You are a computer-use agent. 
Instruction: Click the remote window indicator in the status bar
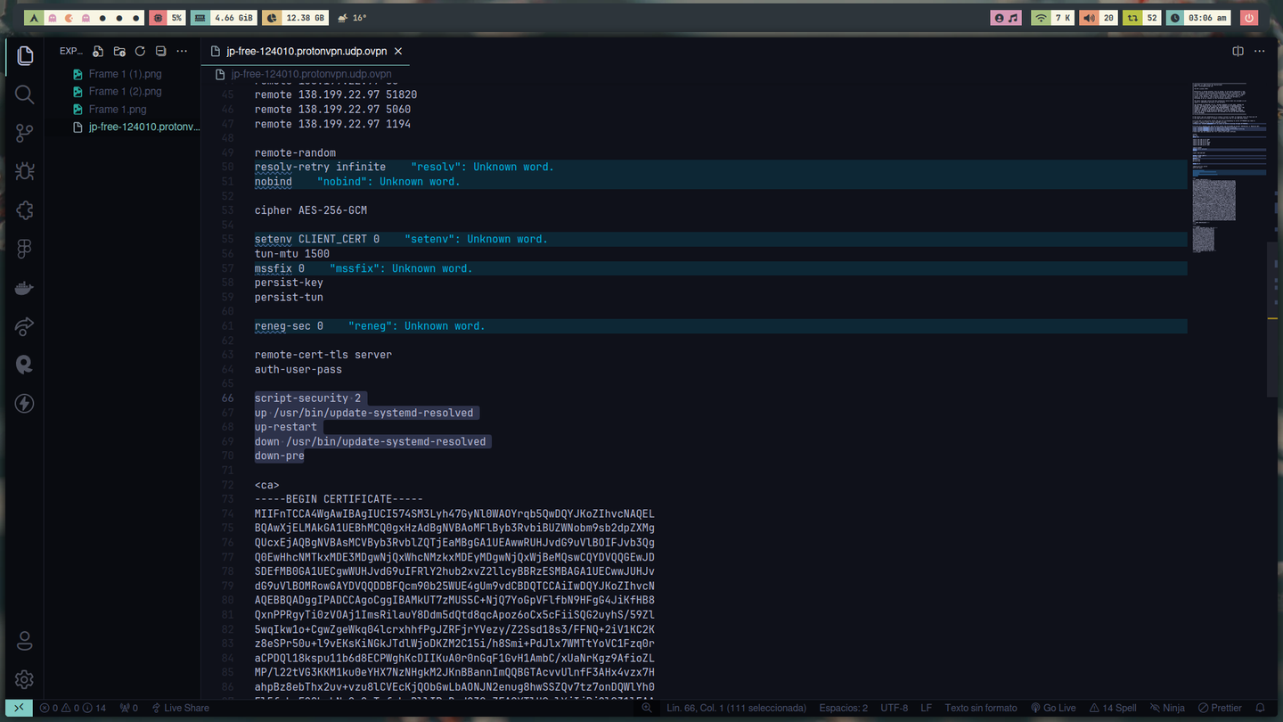coord(19,708)
